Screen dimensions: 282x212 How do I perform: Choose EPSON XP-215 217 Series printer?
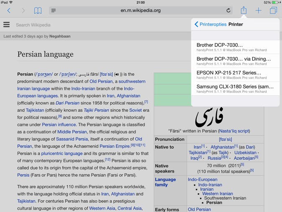click(236, 75)
